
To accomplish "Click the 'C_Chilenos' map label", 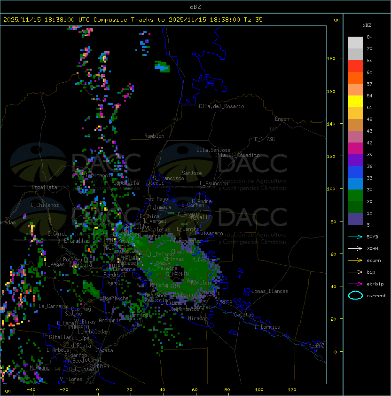I will (45, 205).
